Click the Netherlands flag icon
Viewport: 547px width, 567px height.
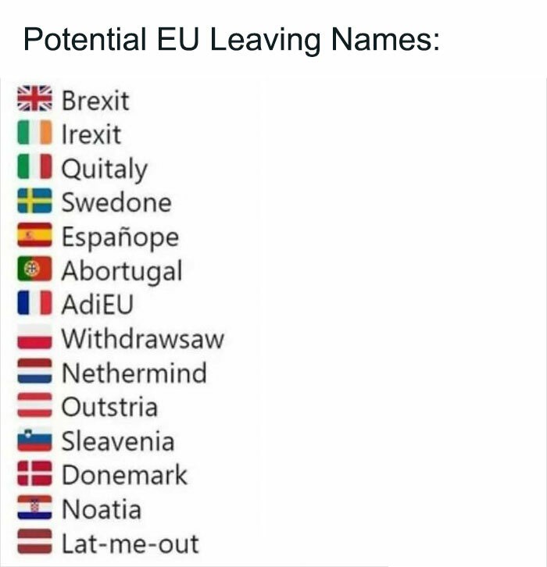34,371
